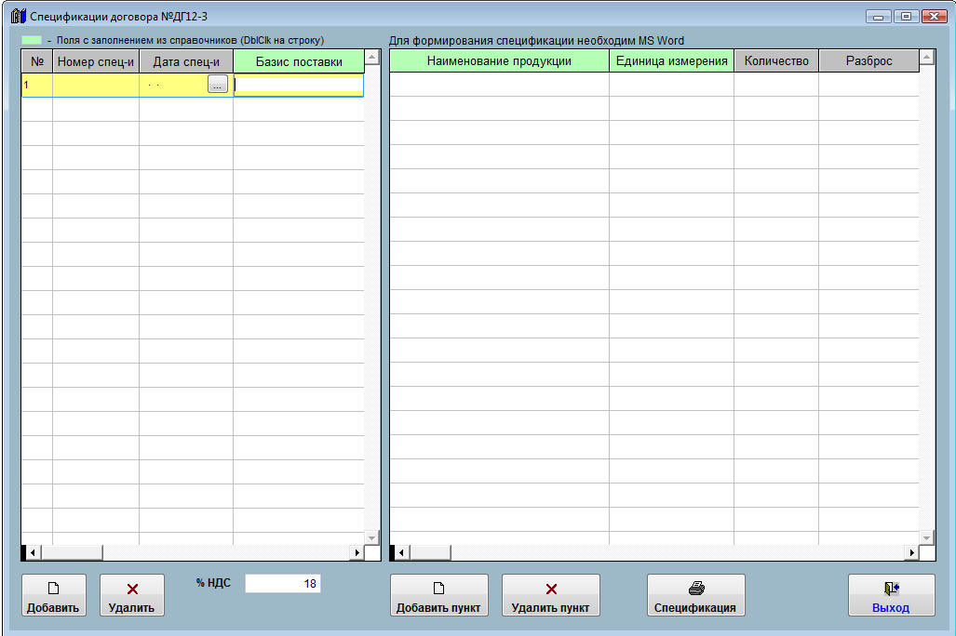Select row number 1 cell in № column
This screenshot has width=956, height=636.
37,85
